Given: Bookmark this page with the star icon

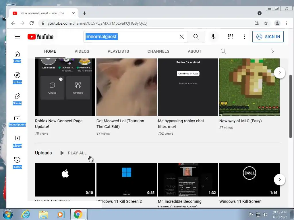Looking at the screenshot, I should tap(266, 23).
